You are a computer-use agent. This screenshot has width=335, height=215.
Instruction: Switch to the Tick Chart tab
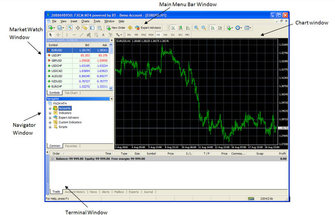71,93
